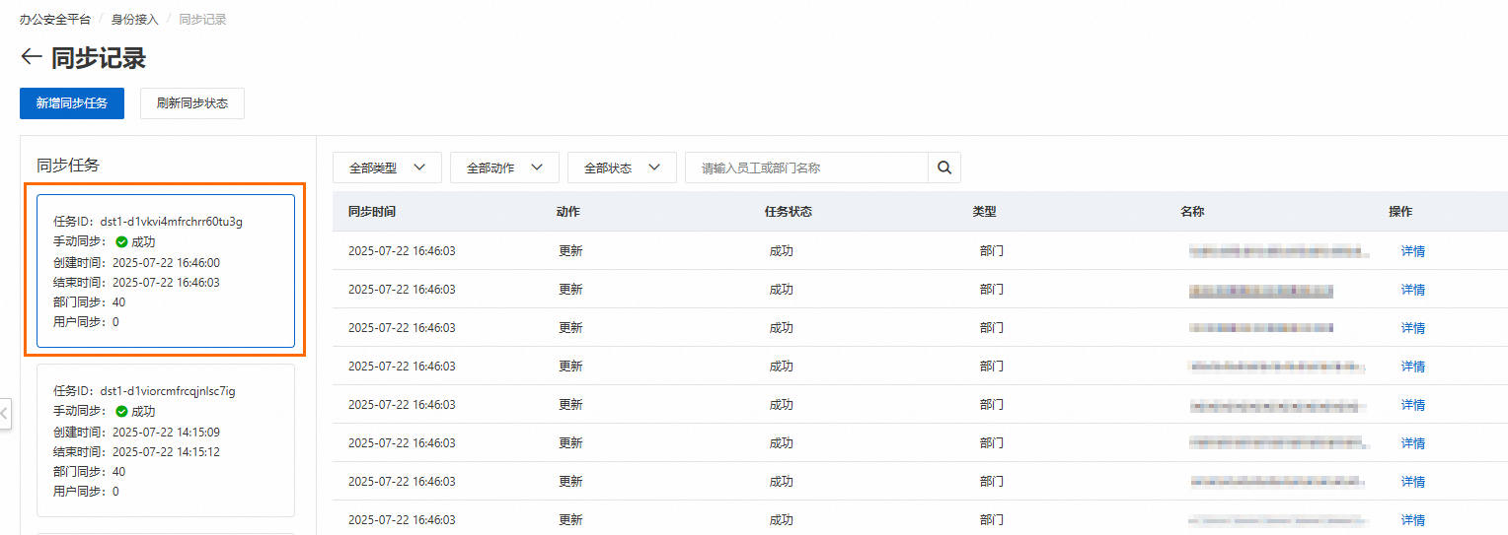Click the 类型 column header
Image resolution: width=1508 pixels, height=535 pixels.
pos(985,212)
